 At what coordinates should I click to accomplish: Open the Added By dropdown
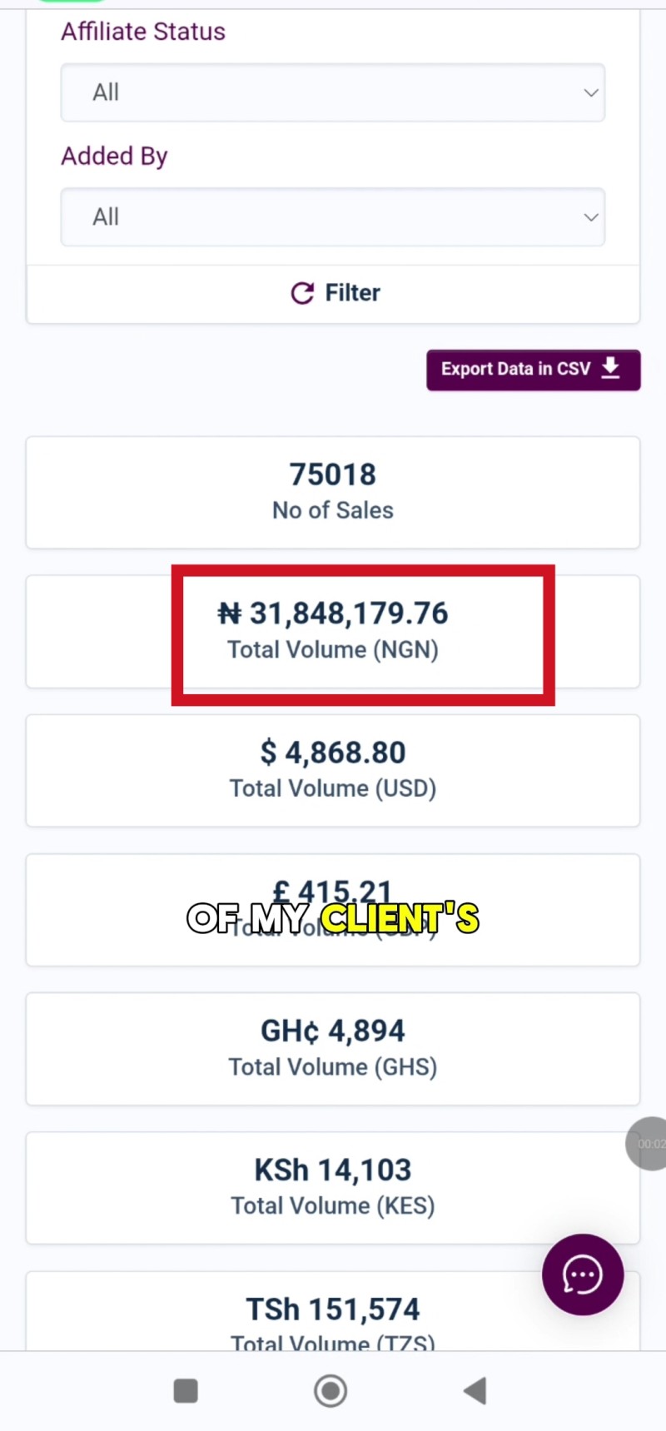pos(333,217)
